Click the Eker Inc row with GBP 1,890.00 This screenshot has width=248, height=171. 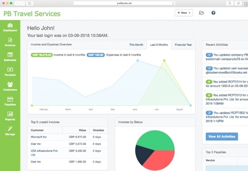[68, 161]
